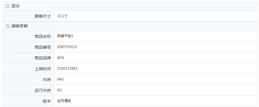This screenshot has width=259, height=107.
Task: Select the product code IZMTDVS13
Action: pyautogui.click(x=67, y=47)
